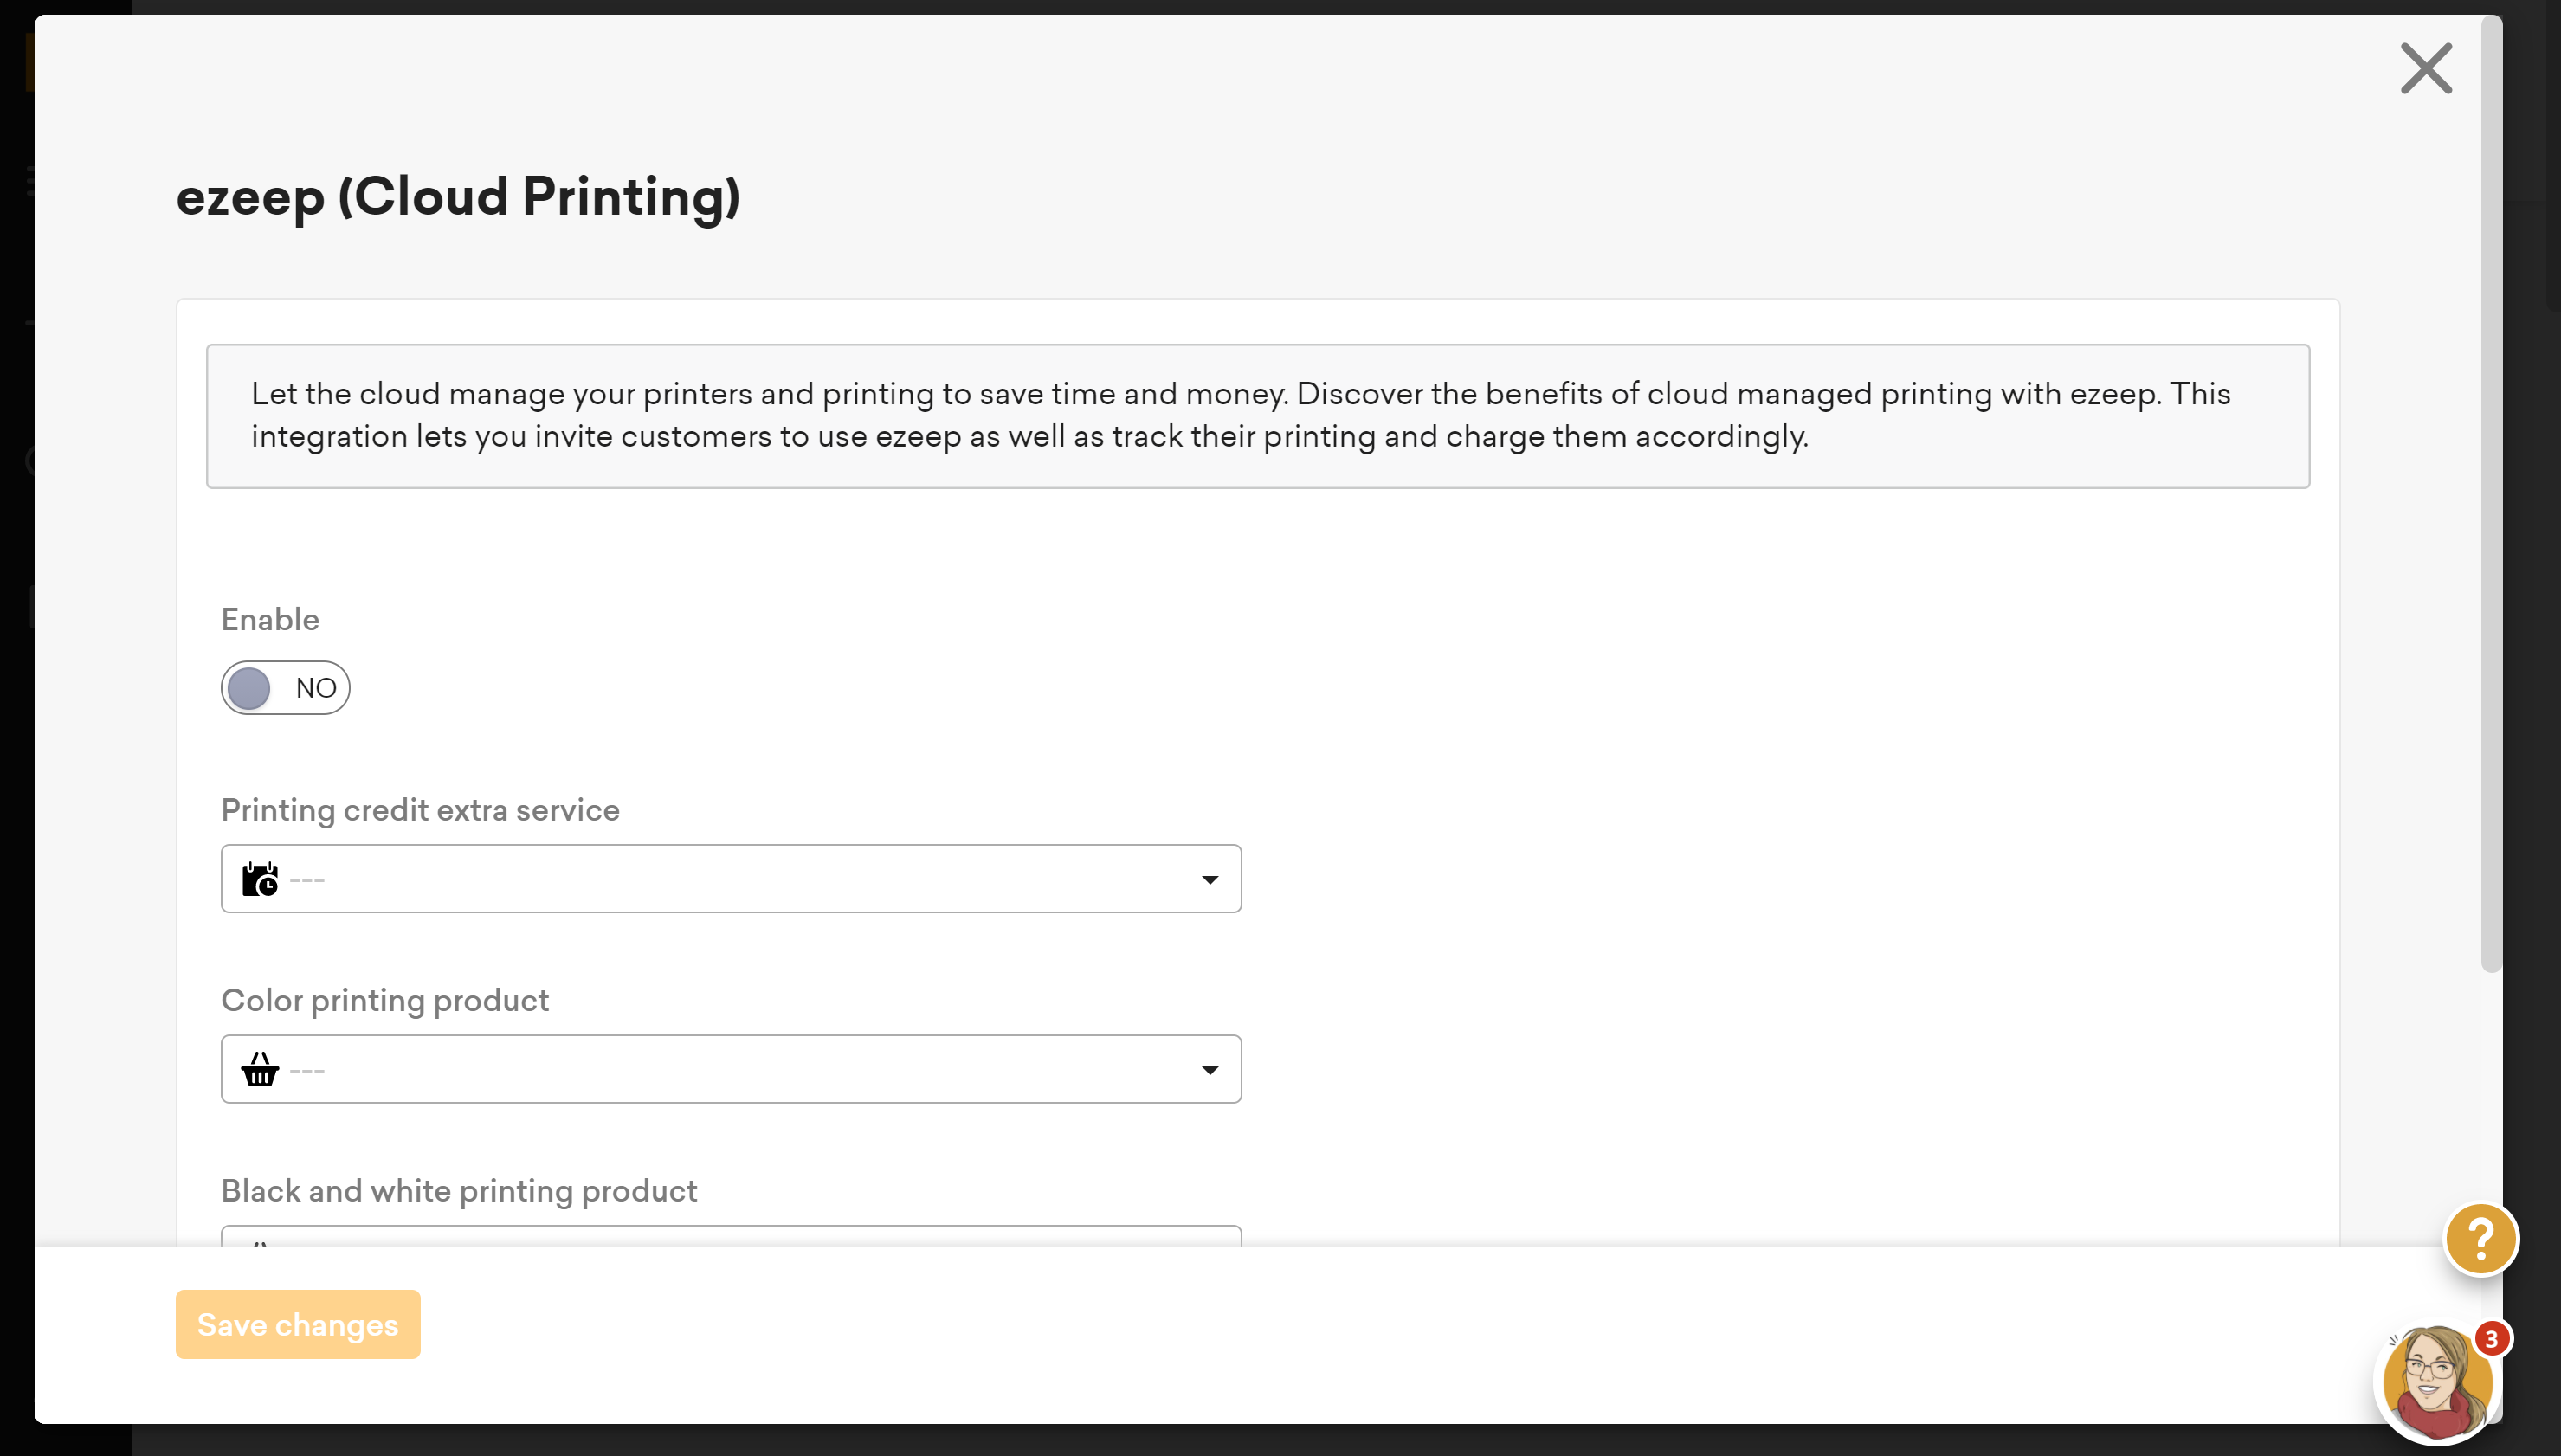Open the orange help question mark button

(2481, 1239)
